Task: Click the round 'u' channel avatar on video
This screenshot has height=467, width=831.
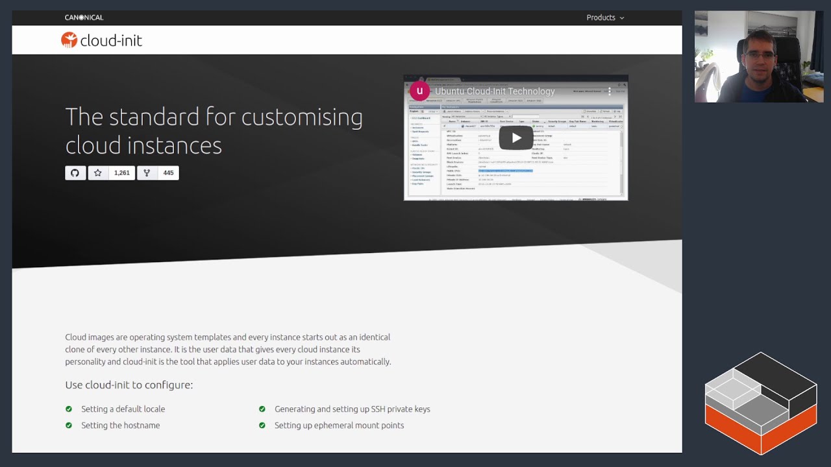Action: tap(419, 91)
